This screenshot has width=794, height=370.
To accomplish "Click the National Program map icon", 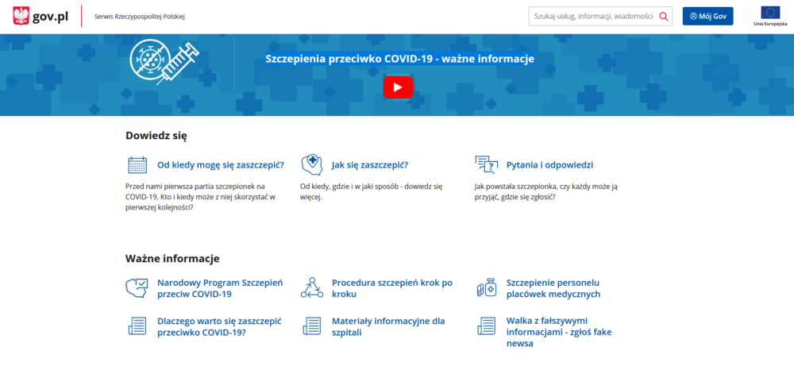I will [137, 287].
